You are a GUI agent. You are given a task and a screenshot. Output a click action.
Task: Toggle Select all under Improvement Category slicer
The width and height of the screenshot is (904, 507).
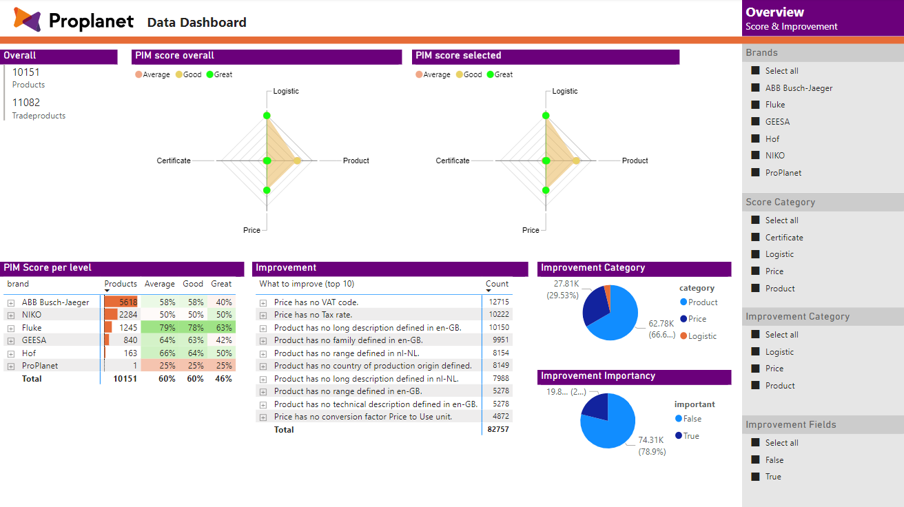point(755,335)
